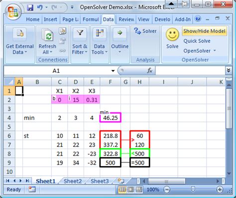236x198 pixels.
Task: Open the Formulas ribbon tab
Action: (x=91, y=19)
